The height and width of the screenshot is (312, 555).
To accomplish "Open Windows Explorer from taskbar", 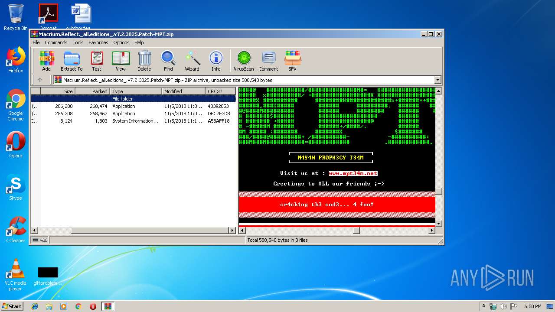I will [x=49, y=306].
